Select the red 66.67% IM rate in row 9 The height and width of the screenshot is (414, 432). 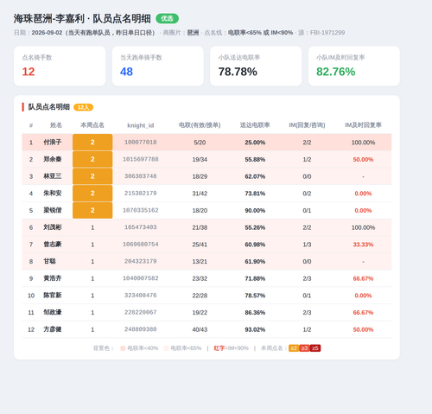[x=363, y=278]
